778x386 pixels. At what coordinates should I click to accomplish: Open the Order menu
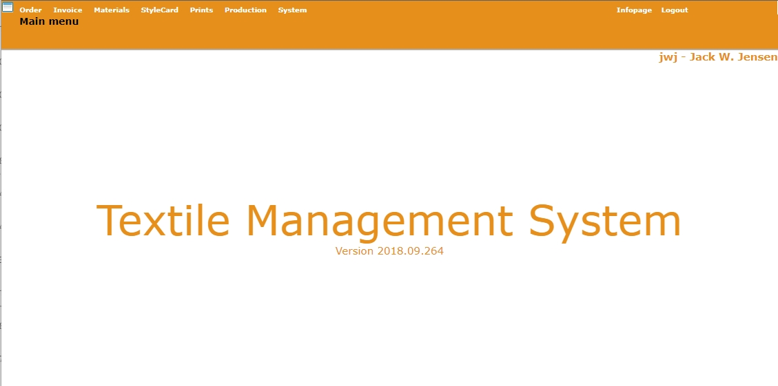pos(30,10)
